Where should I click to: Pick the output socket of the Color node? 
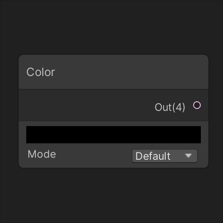197,105
